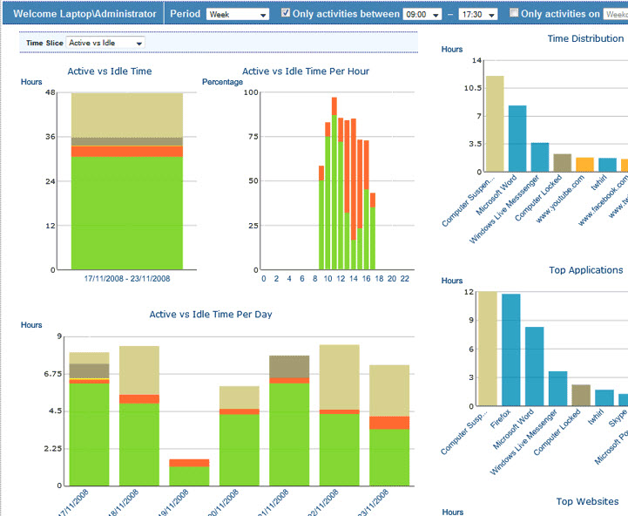This screenshot has width=628, height=516.
Task: Click the 'Time Distribution' chart title
Action: point(585,38)
